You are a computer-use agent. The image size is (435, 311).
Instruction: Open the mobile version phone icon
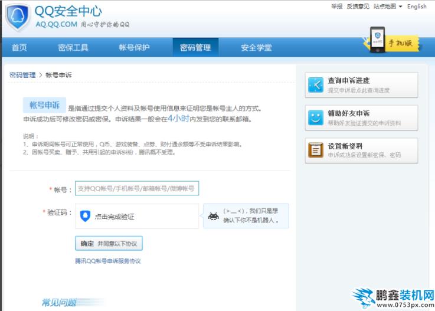[x=377, y=40]
